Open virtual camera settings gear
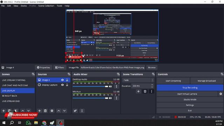The height and width of the screenshot is (126, 224). click(221, 94)
